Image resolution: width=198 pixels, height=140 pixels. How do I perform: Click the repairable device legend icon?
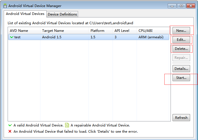[67, 125]
